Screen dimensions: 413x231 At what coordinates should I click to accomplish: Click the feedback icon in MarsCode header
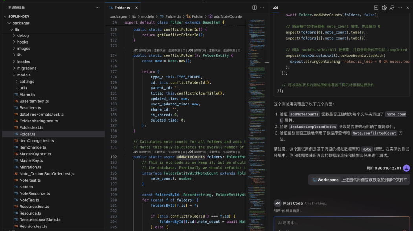coord(392,8)
